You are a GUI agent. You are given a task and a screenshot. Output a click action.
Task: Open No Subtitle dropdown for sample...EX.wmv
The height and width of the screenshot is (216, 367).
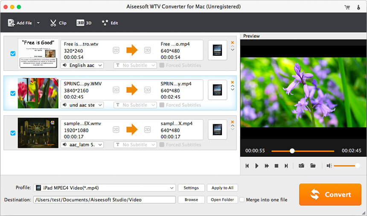click(135, 145)
